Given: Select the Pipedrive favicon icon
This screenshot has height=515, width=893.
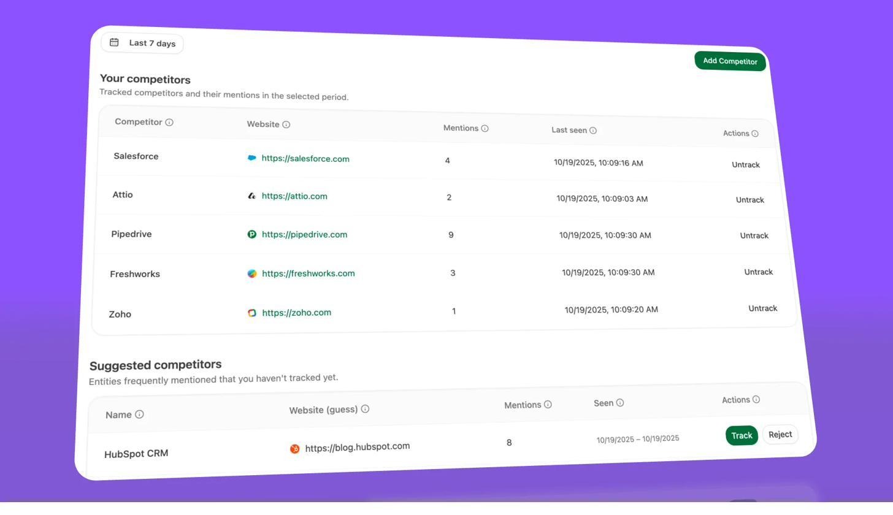Looking at the screenshot, I should point(252,234).
